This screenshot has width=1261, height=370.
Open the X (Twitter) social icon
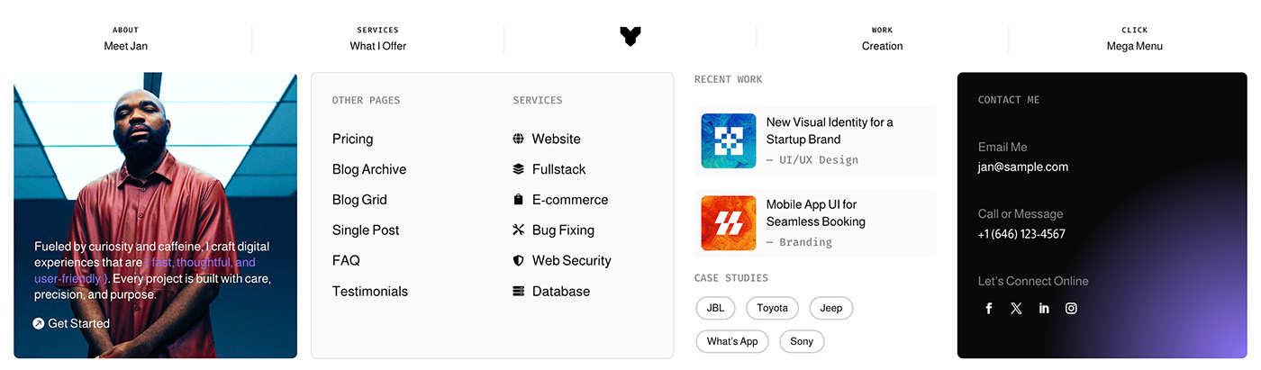[1016, 308]
